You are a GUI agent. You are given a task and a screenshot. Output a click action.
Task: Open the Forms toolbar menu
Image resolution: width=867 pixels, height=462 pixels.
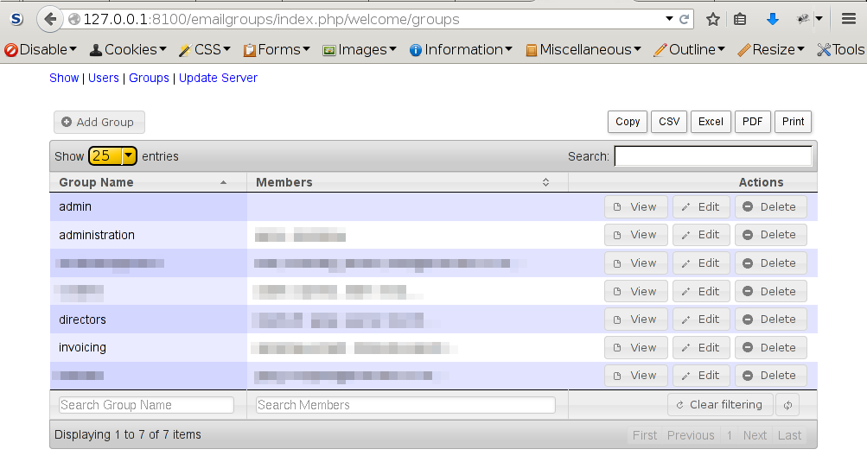(277, 50)
